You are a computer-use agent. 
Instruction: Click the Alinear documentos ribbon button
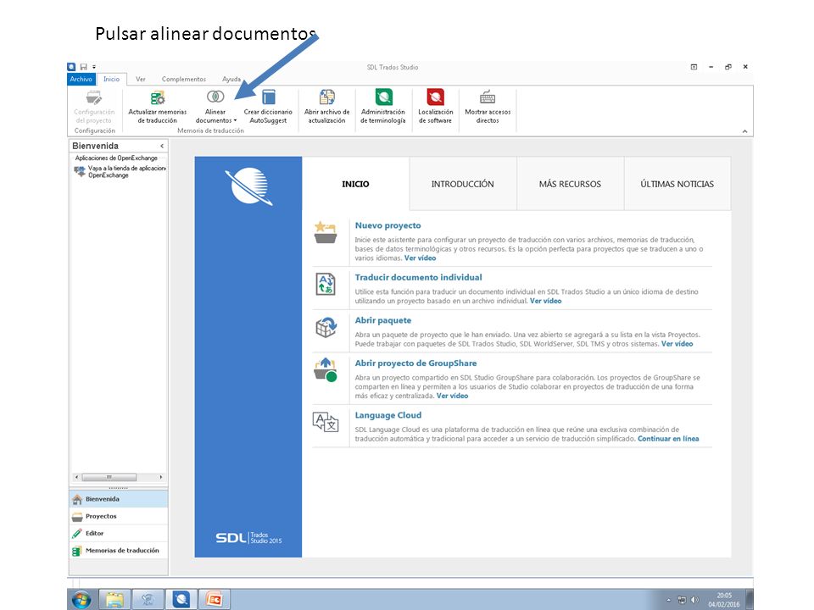pyautogui.click(x=215, y=107)
